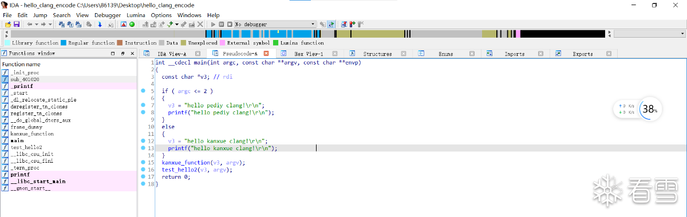Close the Hex View-1 tab
Screen dimensions: 687x217
coord(334,54)
